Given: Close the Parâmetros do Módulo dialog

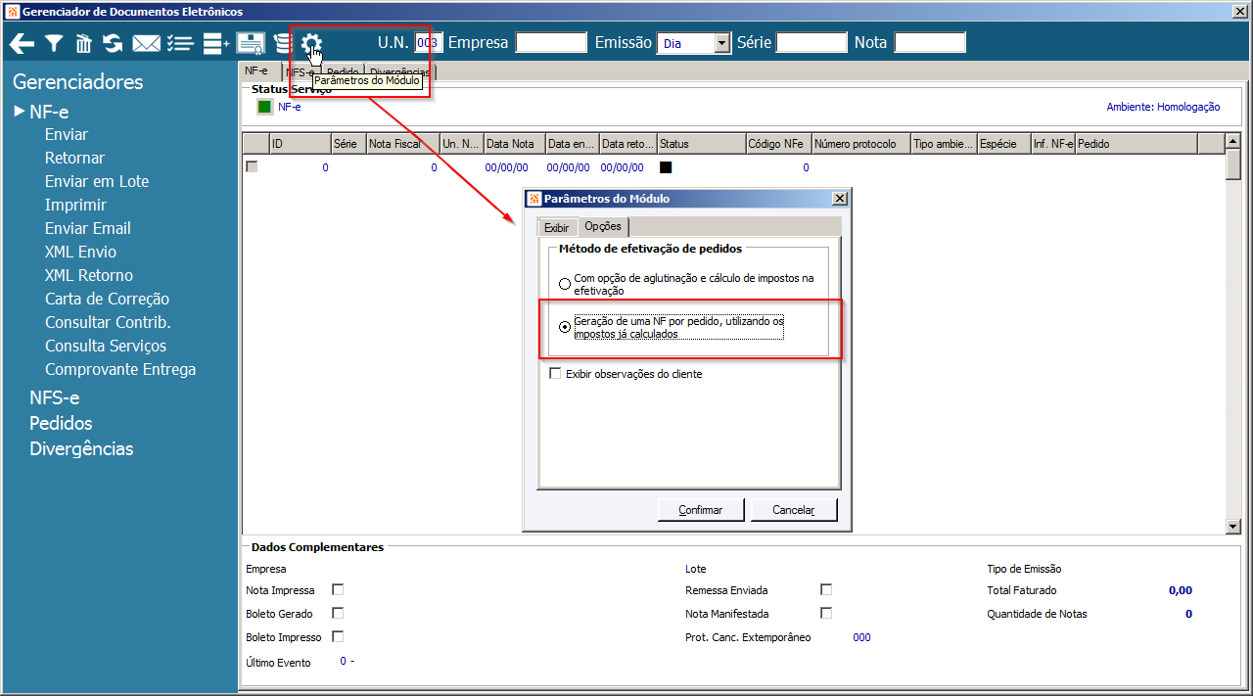Looking at the screenshot, I should (839, 199).
